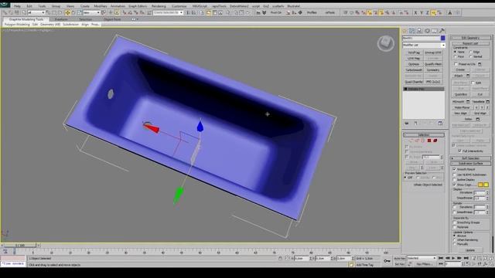Viewport: 495px width, 278px height.
Task: Click the ViewCube in the viewport corner
Action: [x=386, y=43]
